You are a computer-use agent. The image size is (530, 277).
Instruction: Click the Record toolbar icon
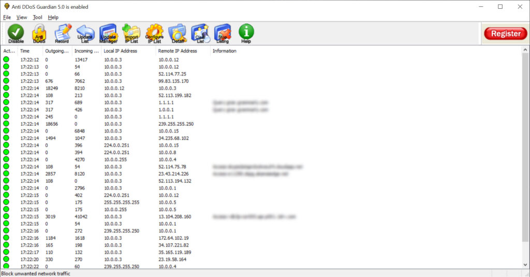(x=62, y=34)
